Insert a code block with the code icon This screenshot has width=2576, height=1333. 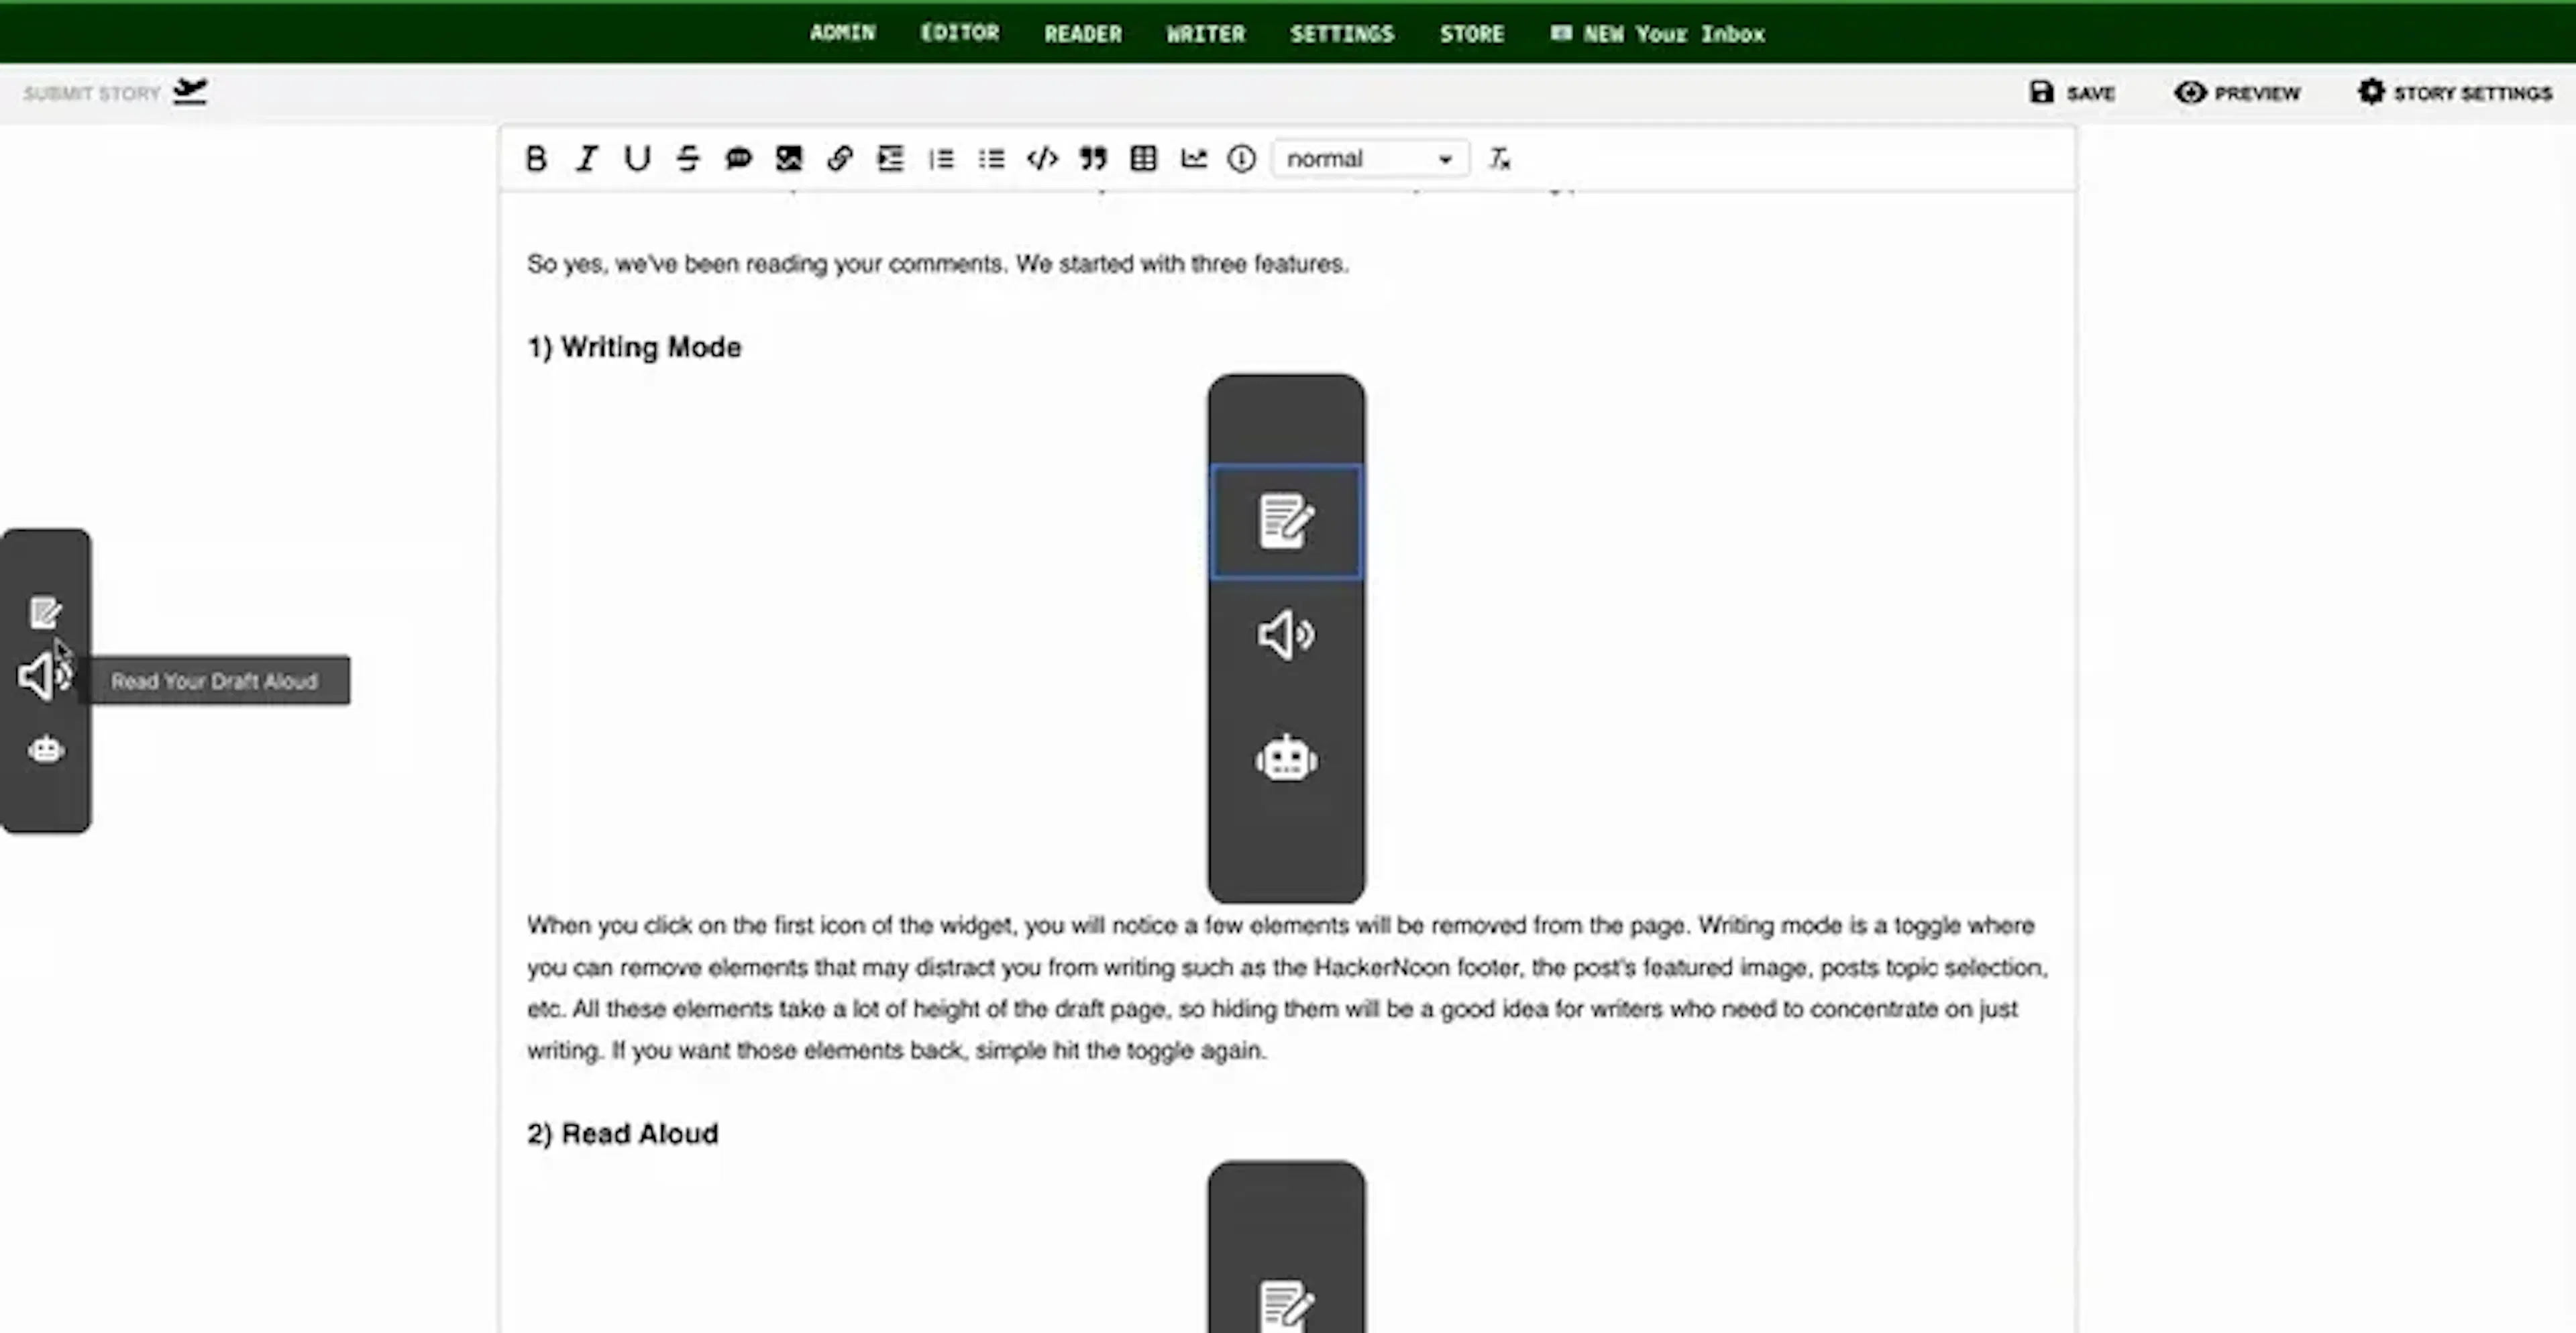pyautogui.click(x=1042, y=158)
